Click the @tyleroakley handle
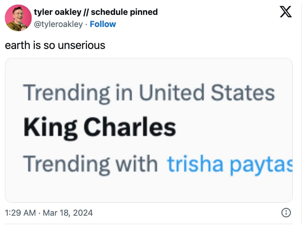302x225 pixels. click(x=59, y=24)
